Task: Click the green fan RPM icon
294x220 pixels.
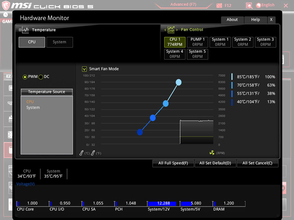Action: click(x=212, y=153)
